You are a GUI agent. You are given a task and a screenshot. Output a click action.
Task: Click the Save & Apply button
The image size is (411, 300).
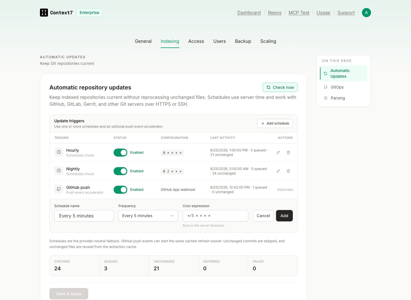click(69, 294)
